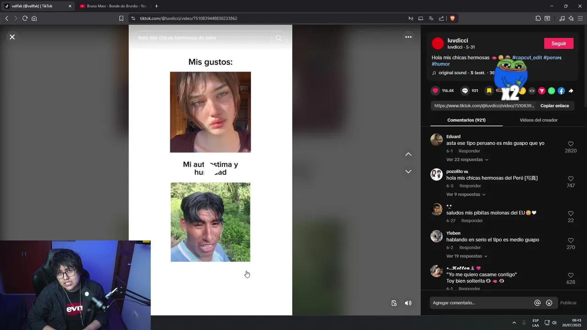Go to the previous video with up arrow
This screenshot has height=330, width=587.
tap(408, 154)
